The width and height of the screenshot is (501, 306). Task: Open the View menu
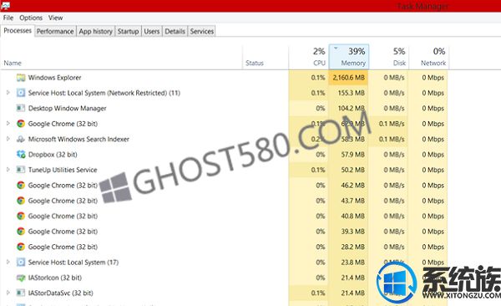[x=55, y=18]
